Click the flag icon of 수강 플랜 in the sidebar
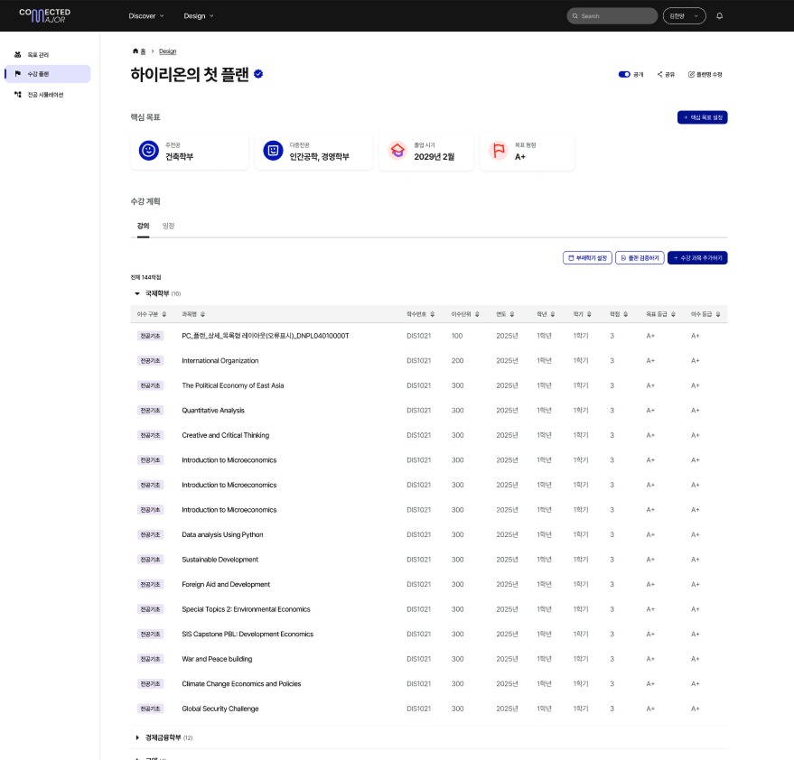The width and height of the screenshot is (794, 760). pyautogui.click(x=18, y=74)
